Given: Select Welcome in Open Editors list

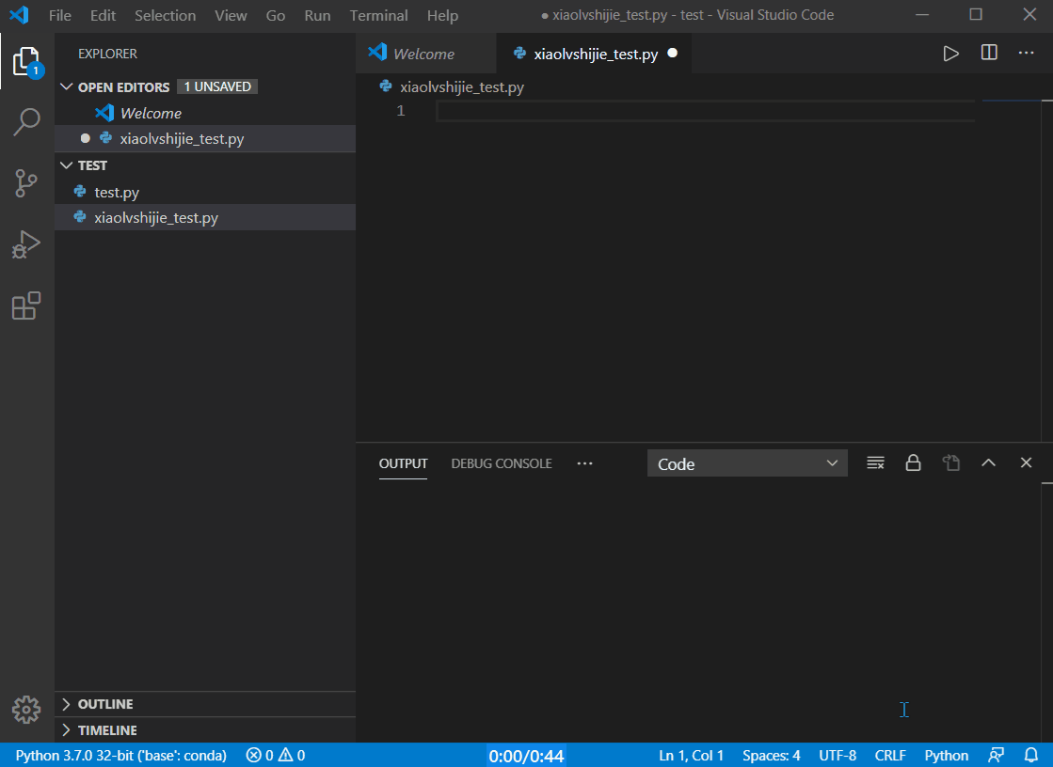Looking at the screenshot, I should pos(205,113).
